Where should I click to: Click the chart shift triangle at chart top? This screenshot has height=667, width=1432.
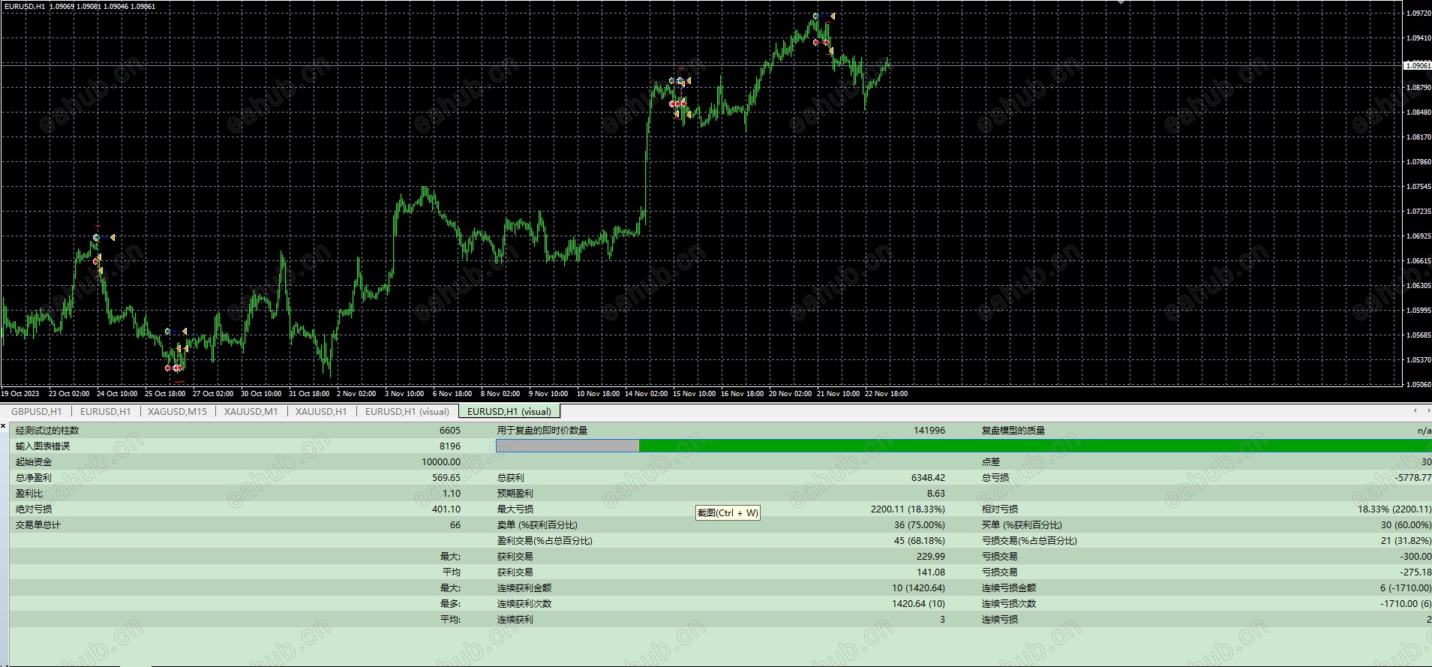click(1121, 2)
